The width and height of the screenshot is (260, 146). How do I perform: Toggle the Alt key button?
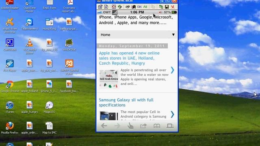click(145, 7)
